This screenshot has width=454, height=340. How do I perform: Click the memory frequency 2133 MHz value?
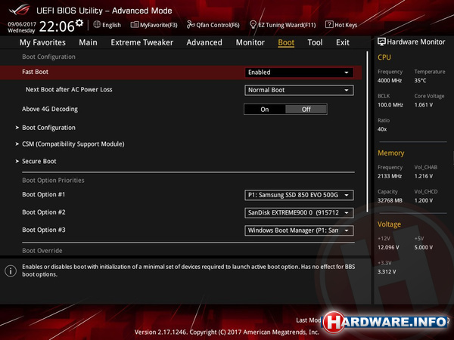pyautogui.click(x=390, y=176)
